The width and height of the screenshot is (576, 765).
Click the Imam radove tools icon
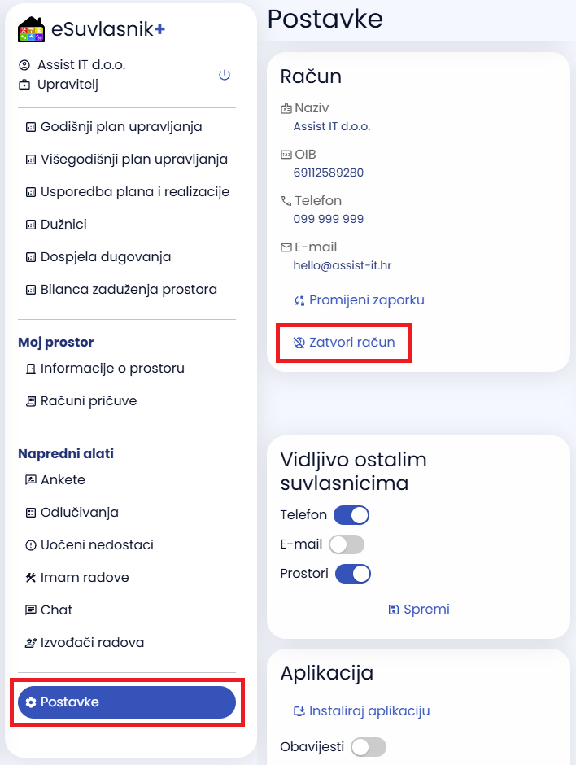[x=31, y=578]
